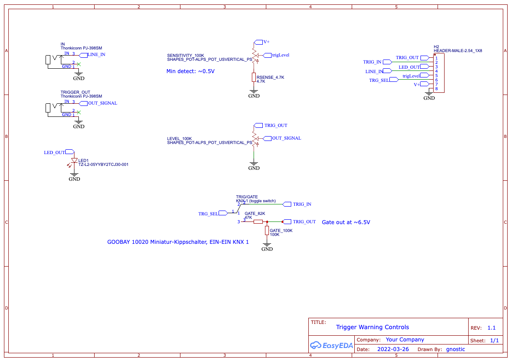Click the EasyEDA logo in title block
The height and width of the screenshot is (362, 512).
(332, 345)
